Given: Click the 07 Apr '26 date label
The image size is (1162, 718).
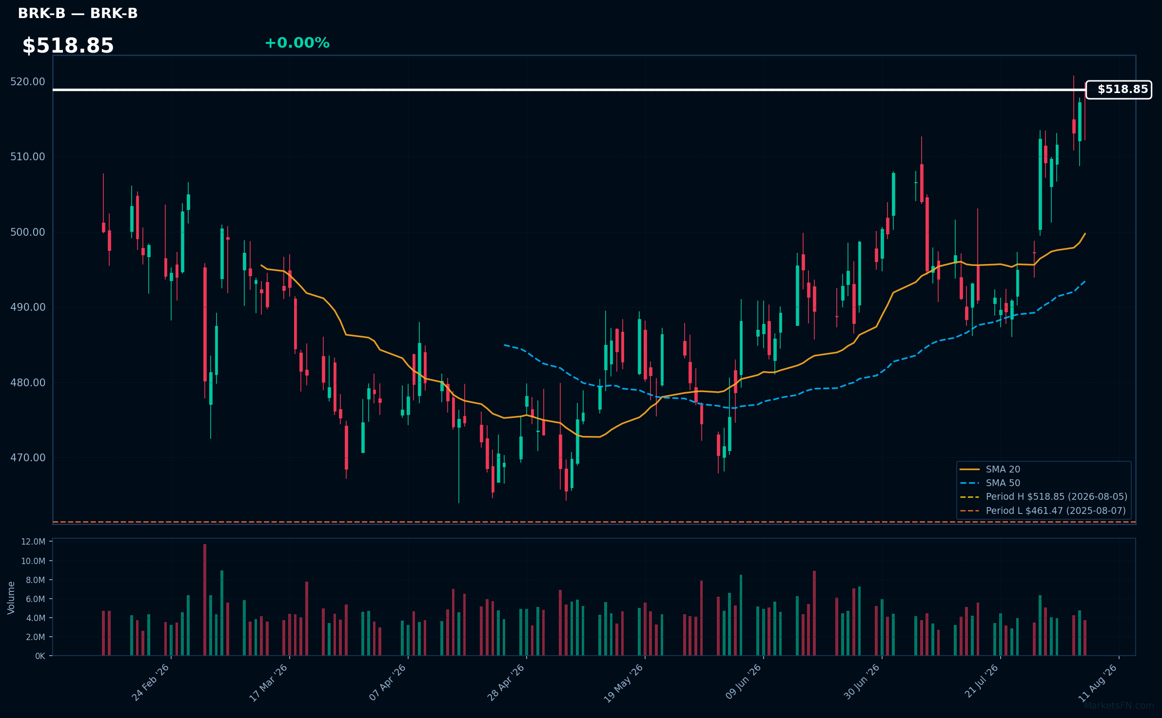Looking at the screenshot, I should 387,682.
